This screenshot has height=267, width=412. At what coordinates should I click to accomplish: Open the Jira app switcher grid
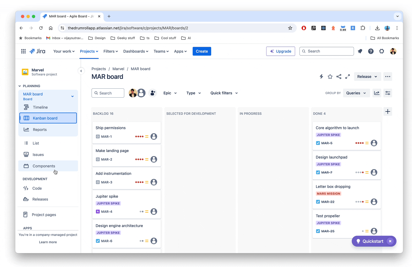23,51
